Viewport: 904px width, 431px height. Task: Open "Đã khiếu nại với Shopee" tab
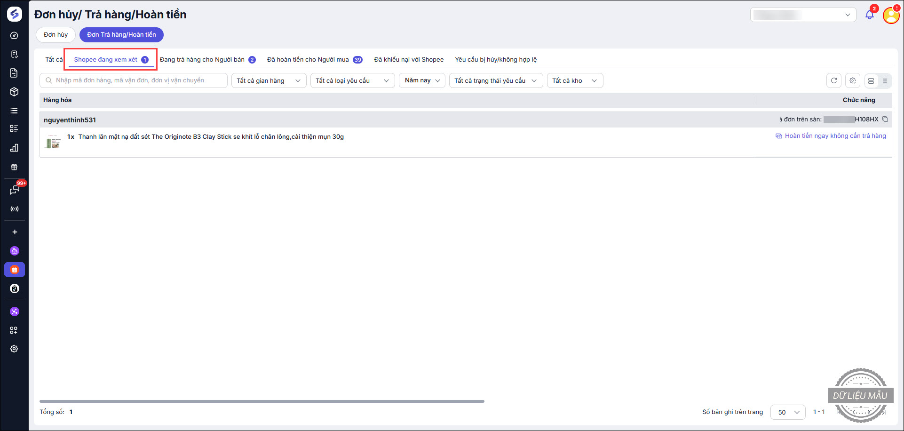[409, 59]
